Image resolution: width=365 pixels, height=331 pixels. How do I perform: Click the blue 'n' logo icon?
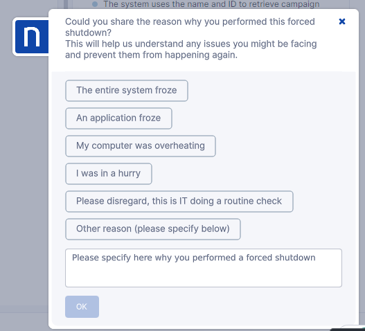coord(31,37)
